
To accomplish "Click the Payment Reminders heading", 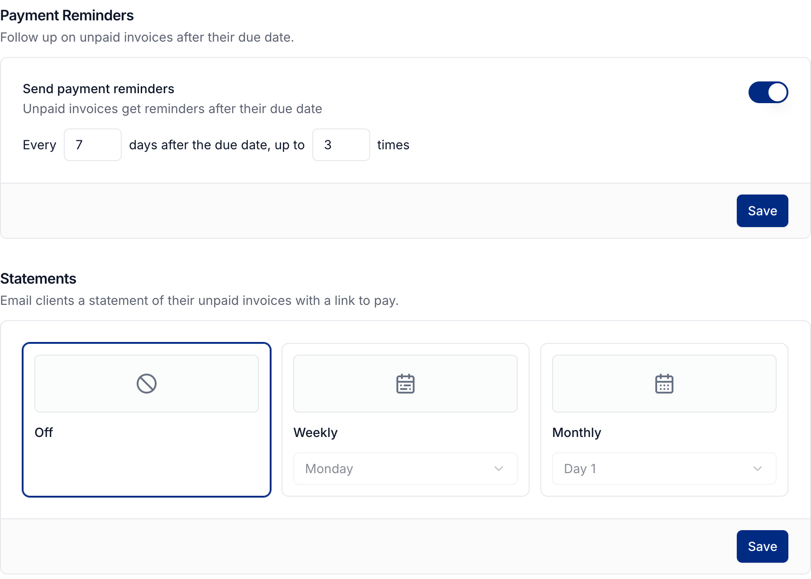I will (x=67, y=15).
